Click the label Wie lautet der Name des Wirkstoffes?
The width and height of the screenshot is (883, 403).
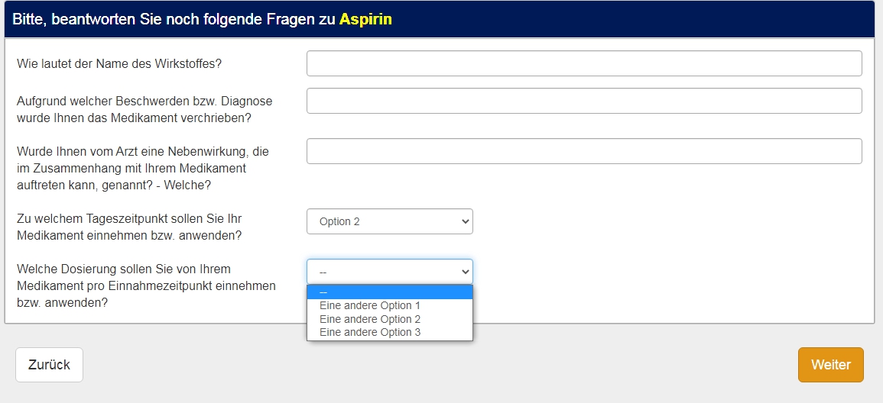(x=119, y=63)
